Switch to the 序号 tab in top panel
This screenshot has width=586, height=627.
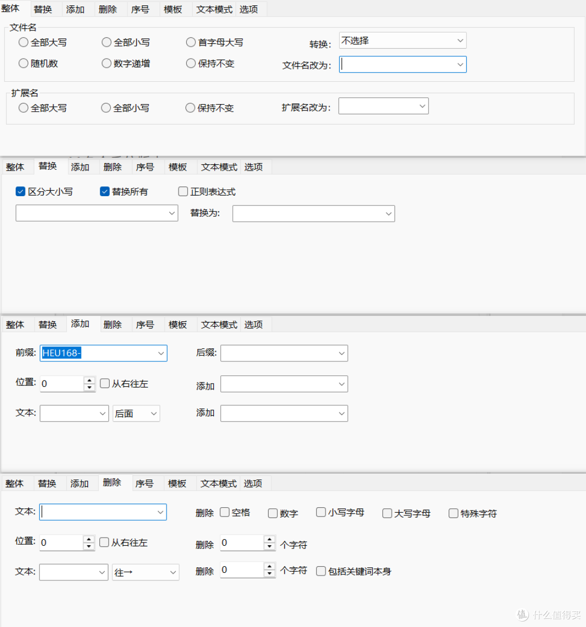click(x=140, y=9)
